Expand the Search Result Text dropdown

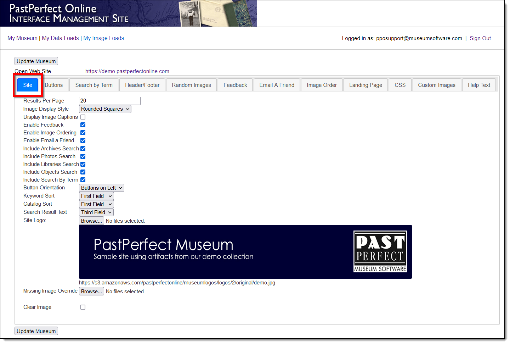(x=96, y=212)
